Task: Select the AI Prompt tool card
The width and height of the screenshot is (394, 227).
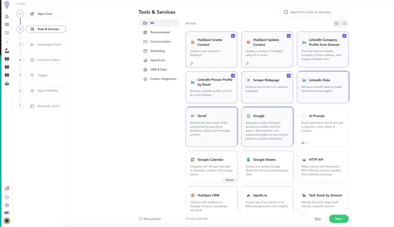Action: click(x=323, y=127)
